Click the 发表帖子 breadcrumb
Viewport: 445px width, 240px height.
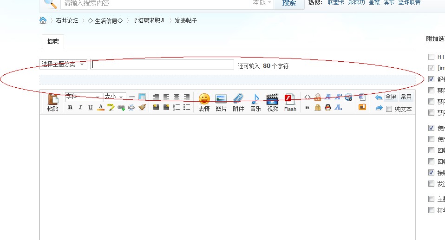click(186, 20)
